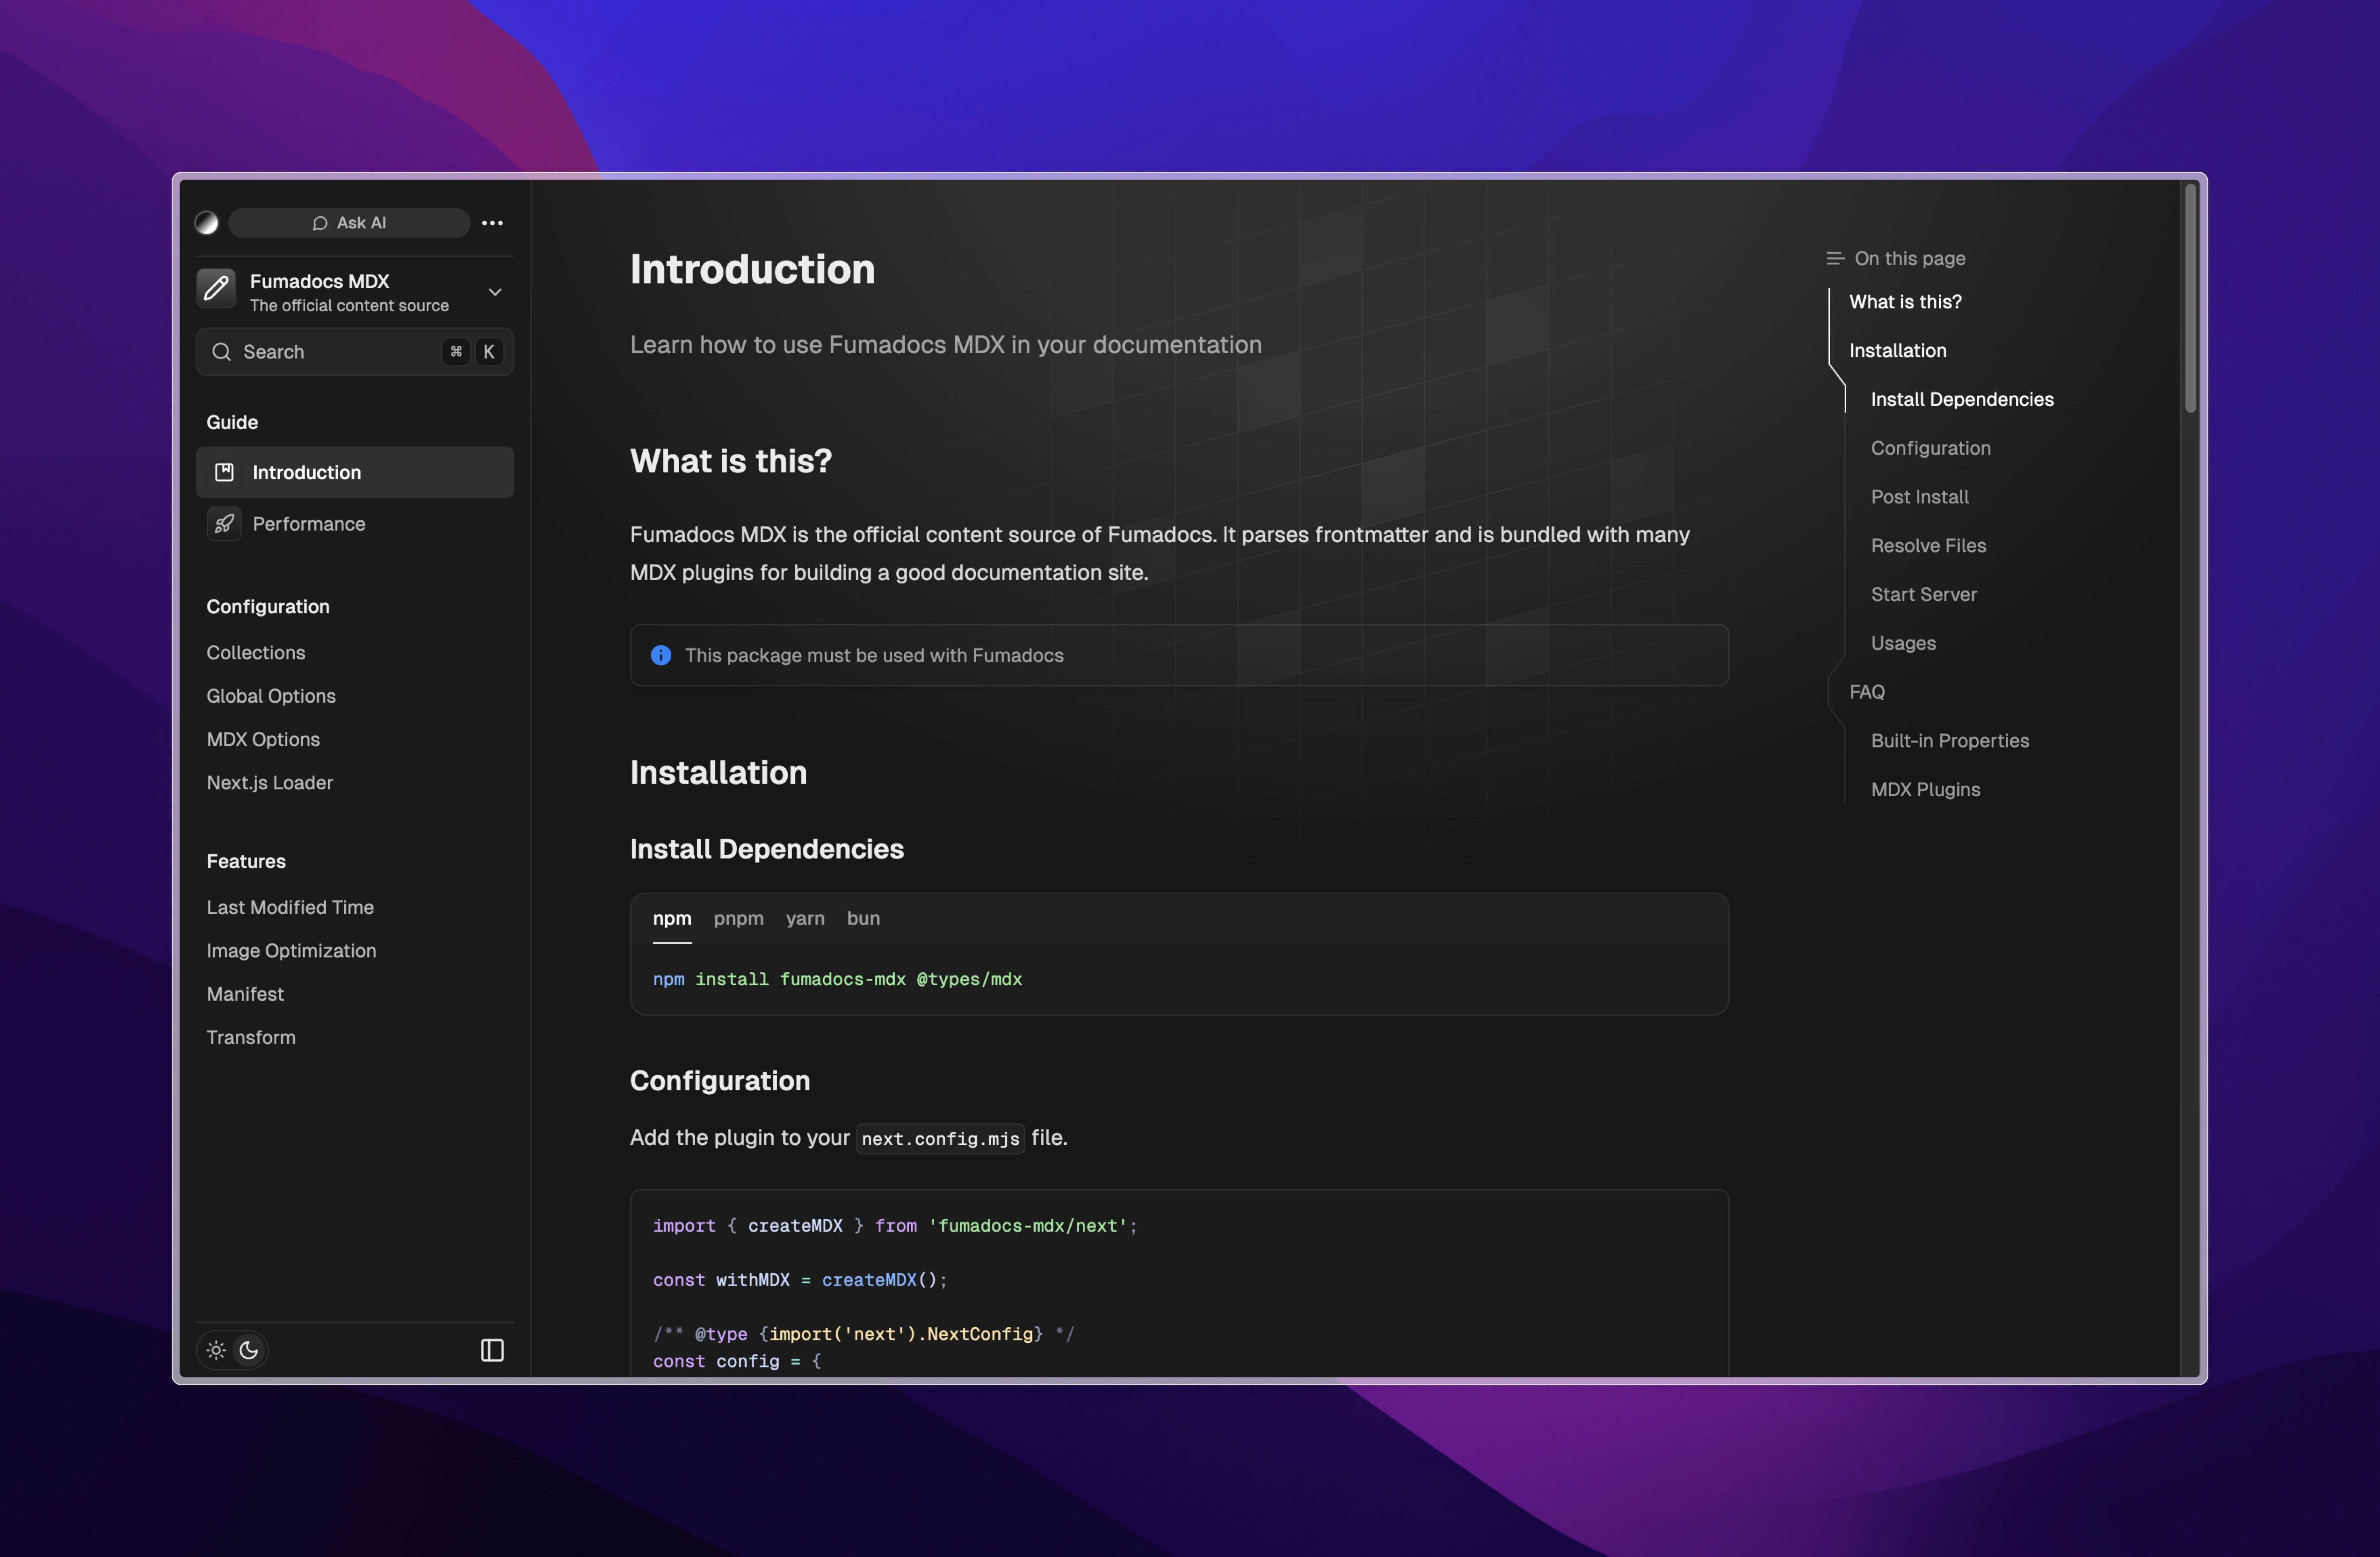Select the pnpm tab
The width and height of the screenshot is (2380, 1557).
point(738,919)
